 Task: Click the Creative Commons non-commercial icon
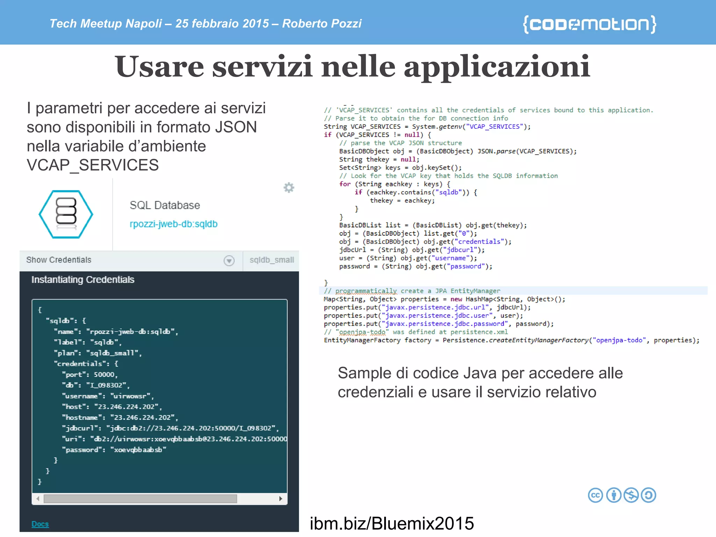click(x=631, y=495)
